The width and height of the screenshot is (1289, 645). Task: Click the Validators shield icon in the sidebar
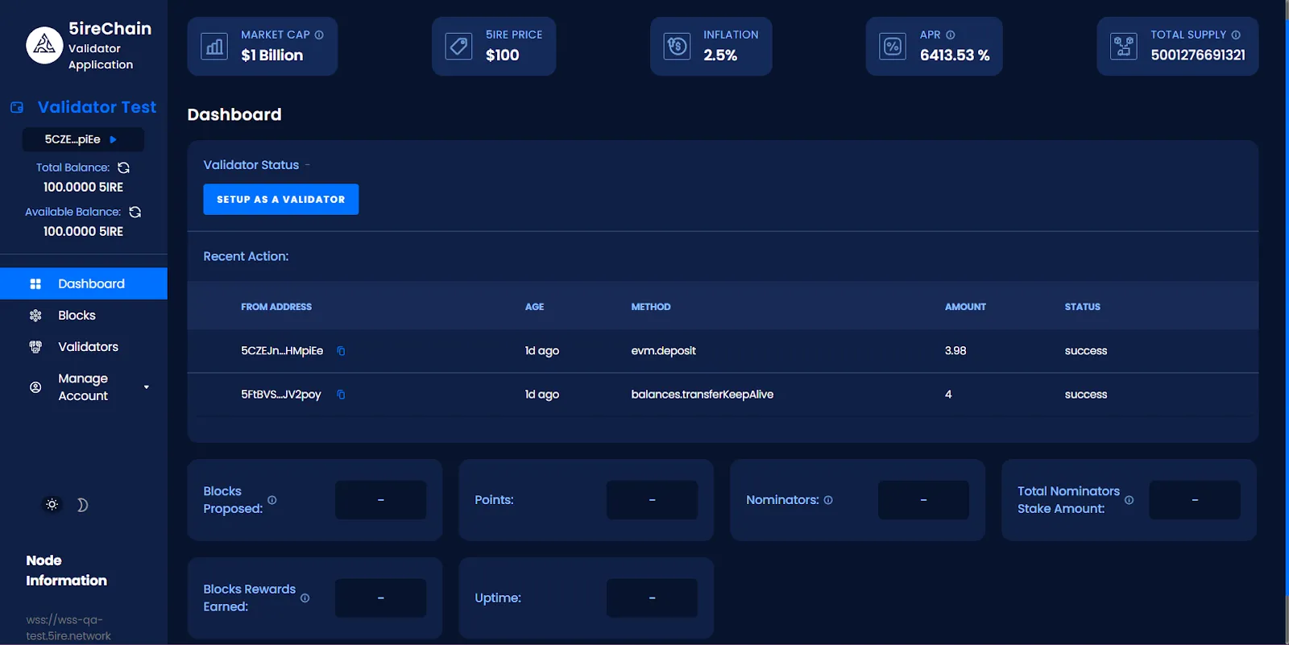(35, 347)
